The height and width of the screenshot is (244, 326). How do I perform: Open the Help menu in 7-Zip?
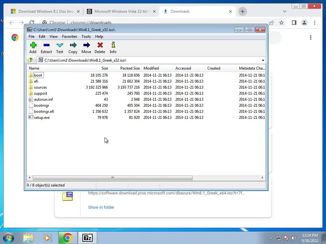point(99,37)
